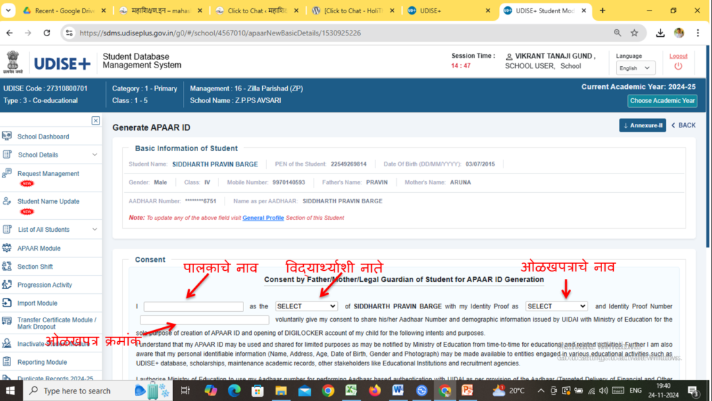Open Microsoft Word from the taskbar
Image resolution: width=712 pixels, height=401 pixels.
pos(398,390)
